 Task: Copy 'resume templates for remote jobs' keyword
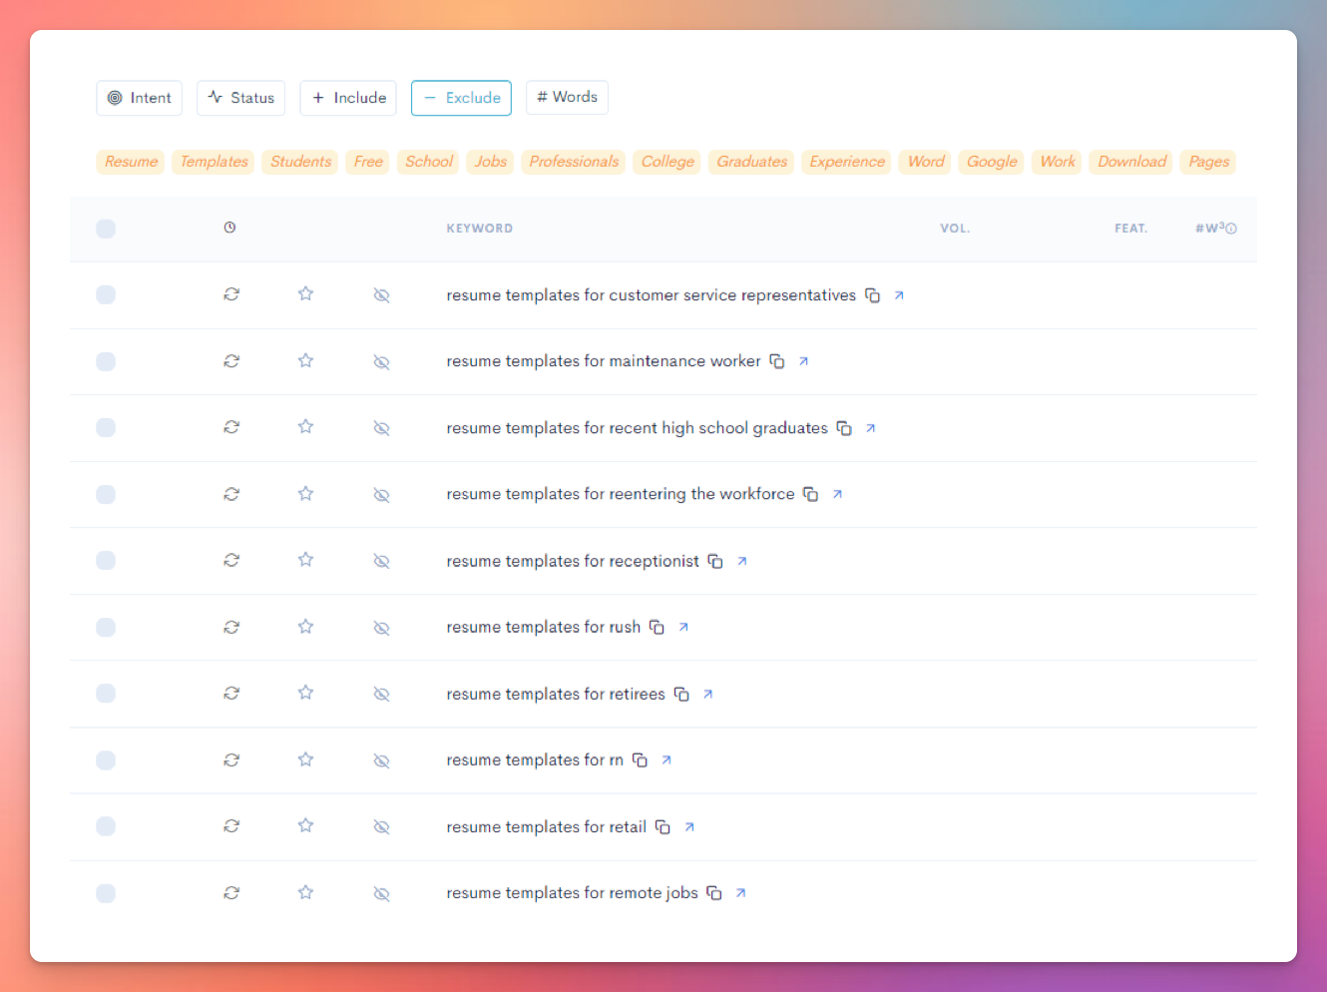[x=714, y=893]
